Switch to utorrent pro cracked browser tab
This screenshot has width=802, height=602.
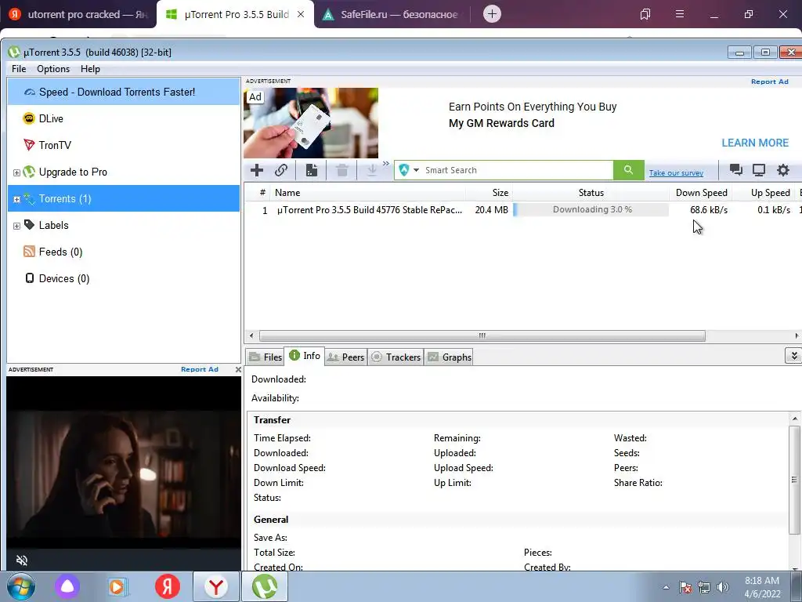pyautogui.click(x=78, y=14)
